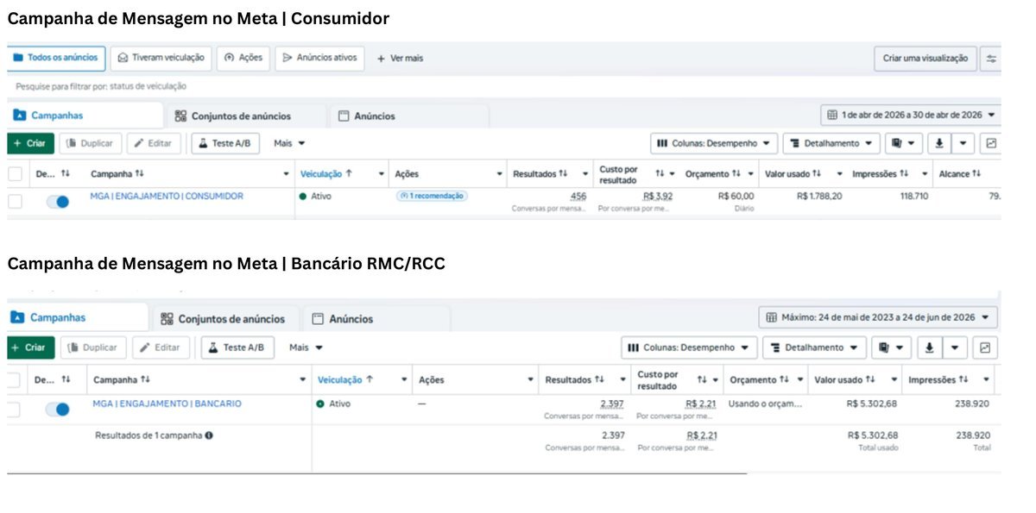This screenshot has height=513, width=1036.
Task: Open date range 1 de abr de 2026 dropdown
Action: 911,115
